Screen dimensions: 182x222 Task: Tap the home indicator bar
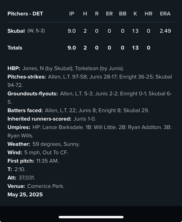[x=91, y=217]
